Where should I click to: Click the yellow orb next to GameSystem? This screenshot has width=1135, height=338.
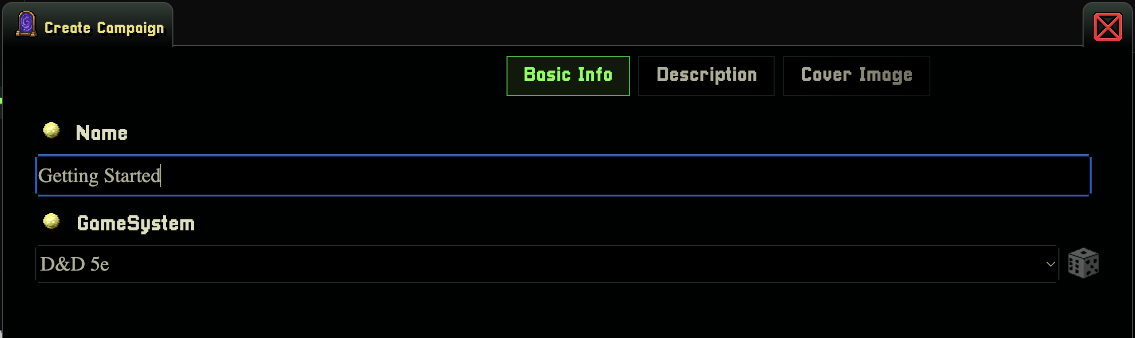(x=51, y=221)
